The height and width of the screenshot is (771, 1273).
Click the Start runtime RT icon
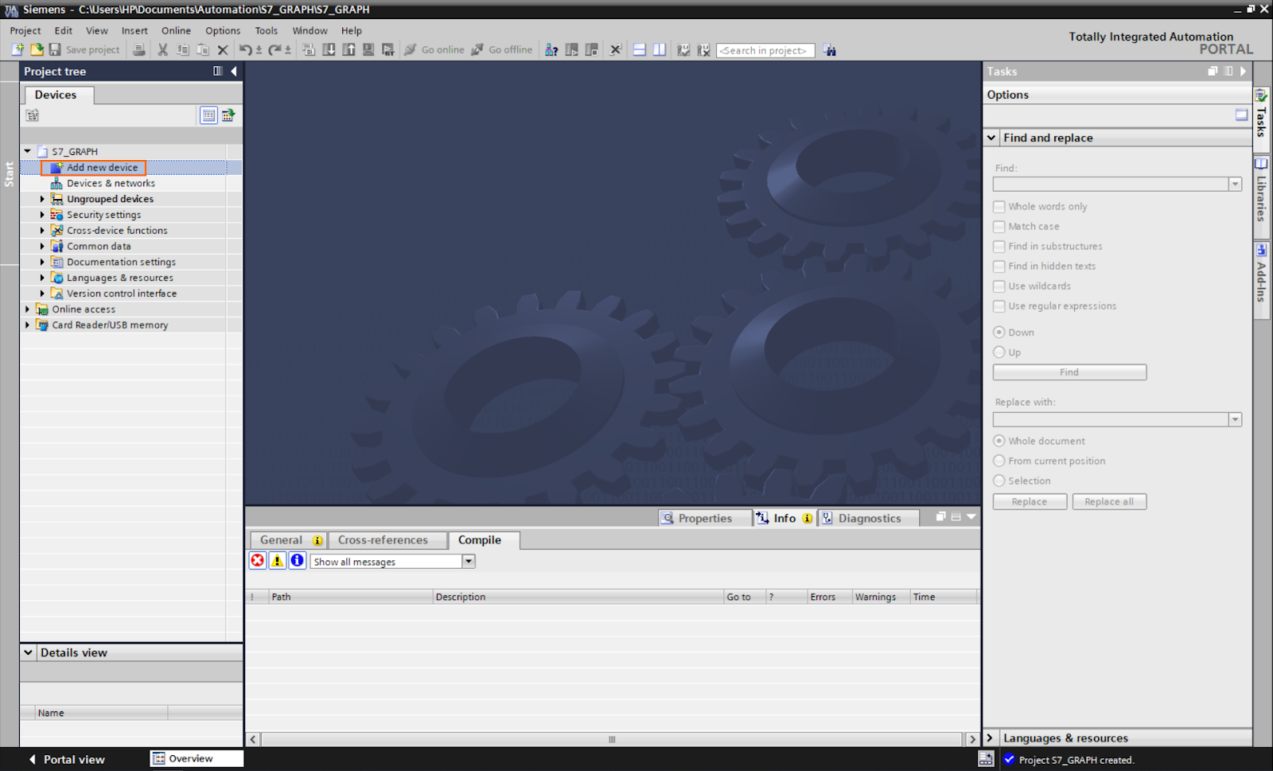(x=388, y=49)
